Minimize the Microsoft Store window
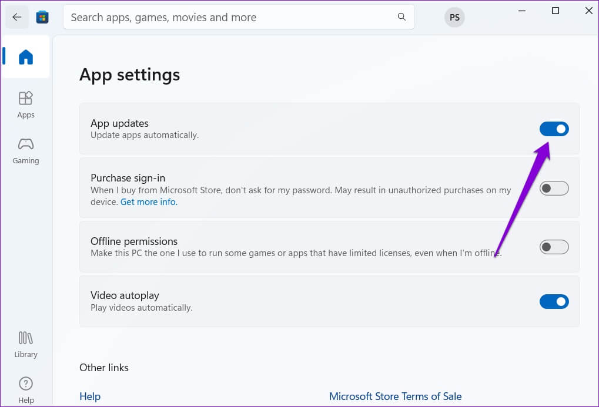Image resolution: width=599 pixels, height=407 pixels. click(x=522, y=11)
